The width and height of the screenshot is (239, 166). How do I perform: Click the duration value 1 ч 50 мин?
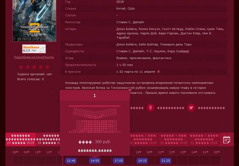point(124,65)
